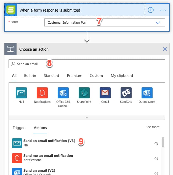Screen dimensions: 173x175
Task: Pick the SharePoint connector icon
Action: point(84,93)
